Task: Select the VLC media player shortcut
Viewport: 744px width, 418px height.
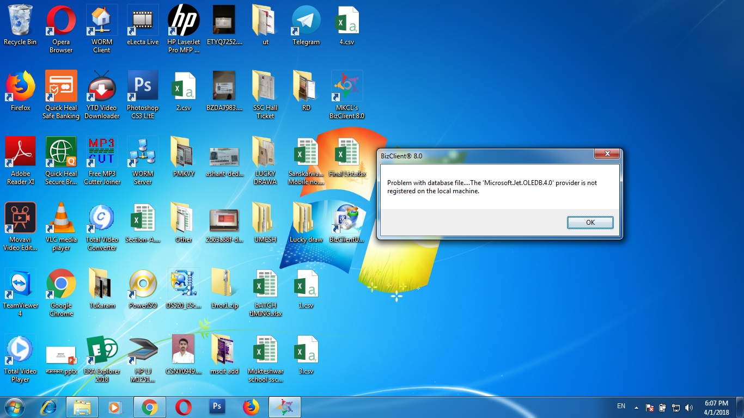Action: pyautogui.click(x=61, y=227)
